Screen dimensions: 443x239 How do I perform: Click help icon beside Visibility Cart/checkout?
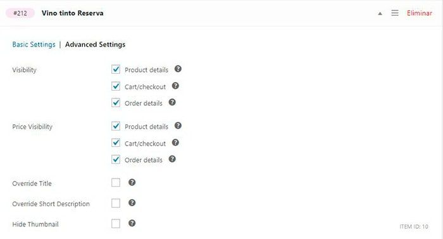[175, 86]
